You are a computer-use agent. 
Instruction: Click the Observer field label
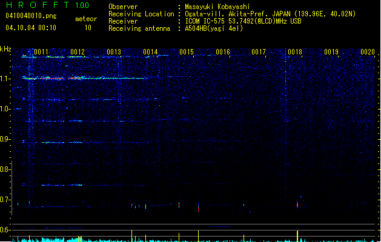coord(123,7)
